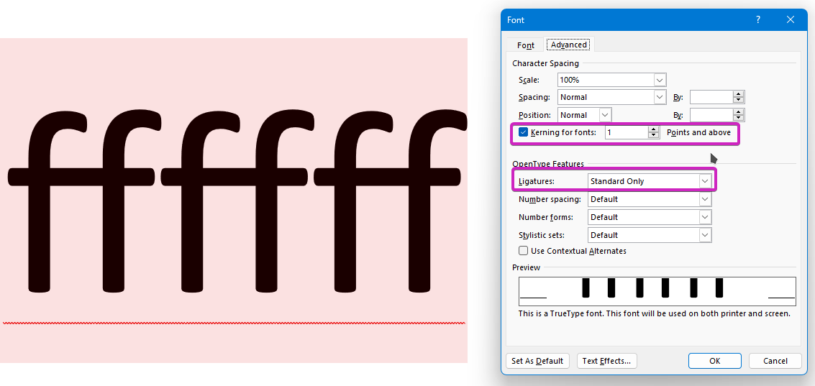
Task: Uncheck Kerning for fonts checkbox
Action: tap(523, 132)
